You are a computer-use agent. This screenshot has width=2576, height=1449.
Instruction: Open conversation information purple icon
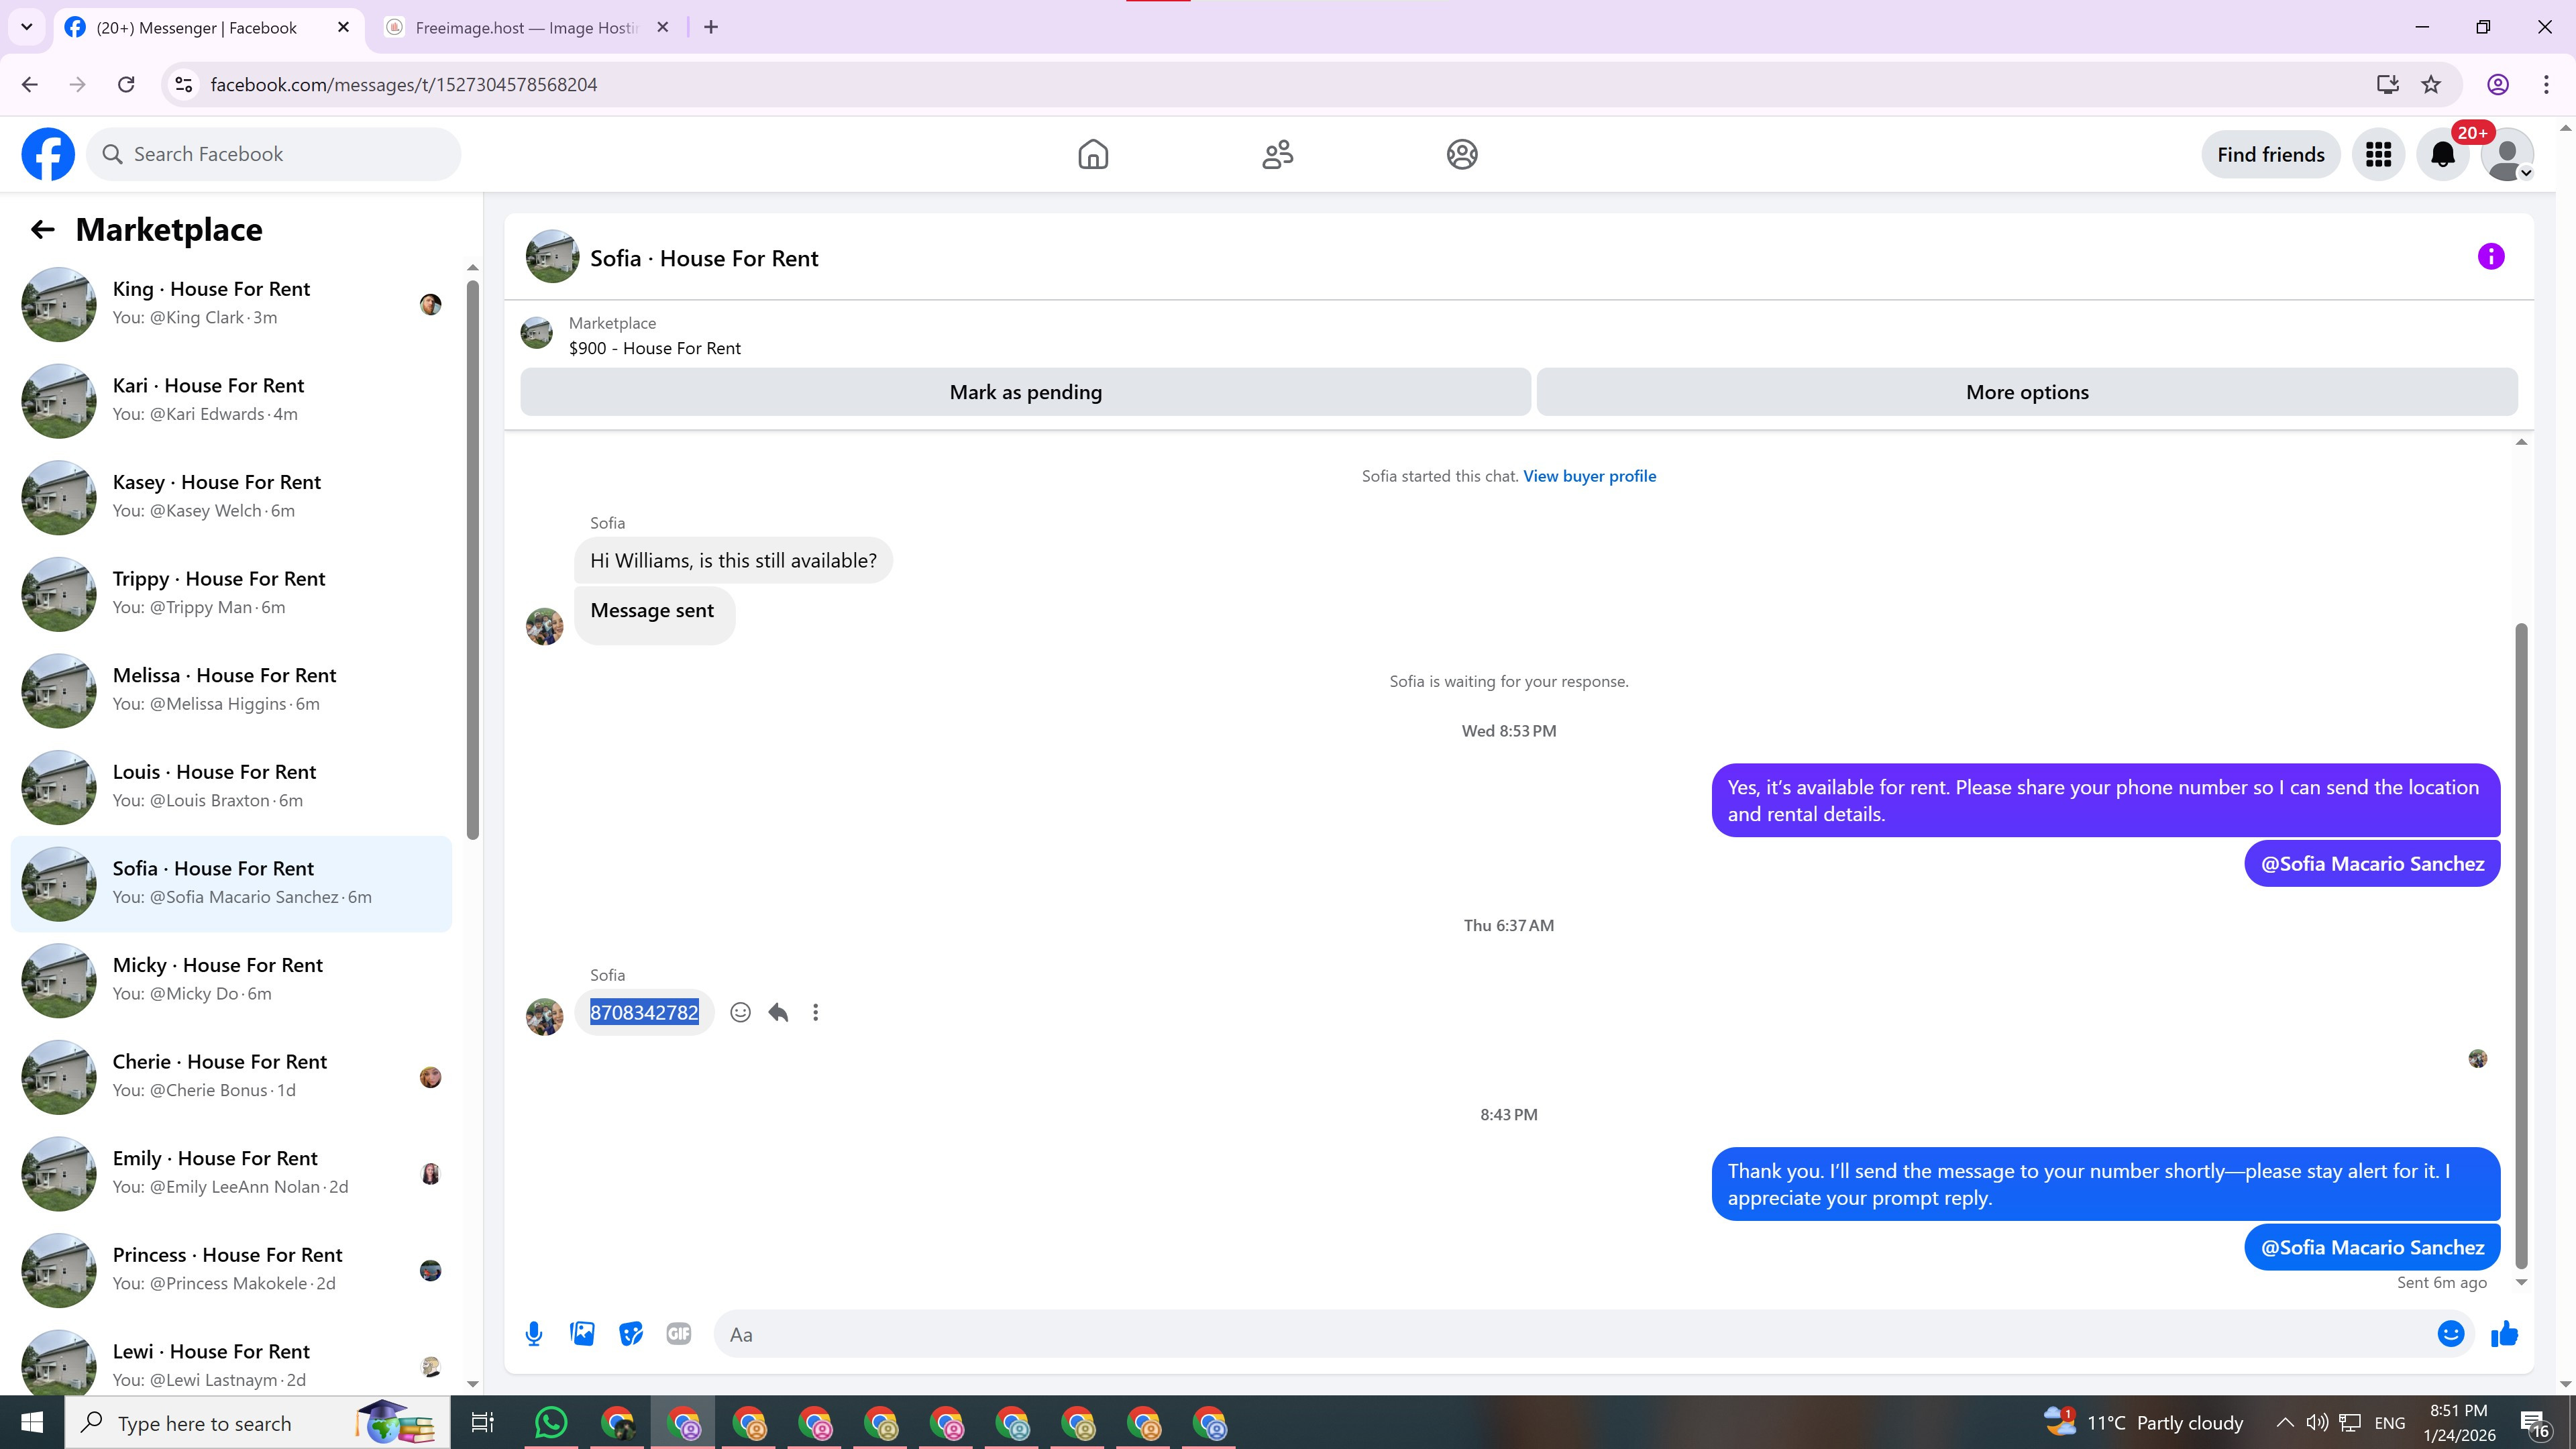tap(2490, 257)
